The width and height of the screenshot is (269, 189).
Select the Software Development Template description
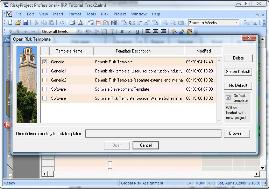click(122, 89)
